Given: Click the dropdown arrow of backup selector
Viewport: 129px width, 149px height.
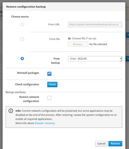Looking at the screenshot, I should tap(121, 59).
